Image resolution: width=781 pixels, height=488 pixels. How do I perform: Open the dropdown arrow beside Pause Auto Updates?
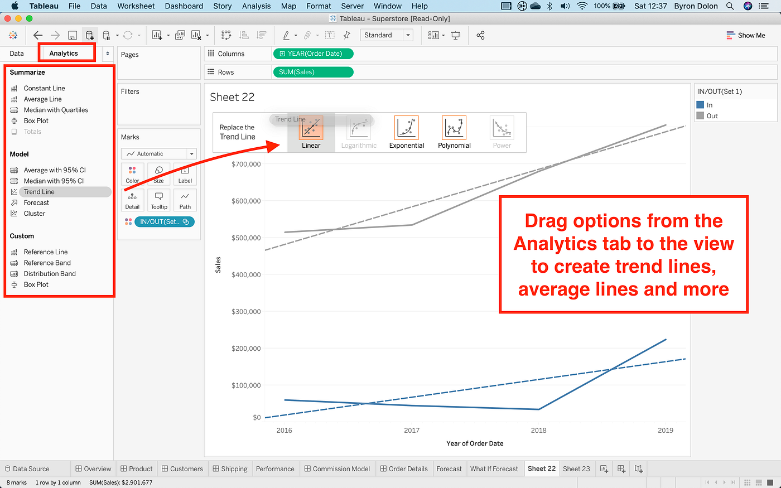pos(117,36)
